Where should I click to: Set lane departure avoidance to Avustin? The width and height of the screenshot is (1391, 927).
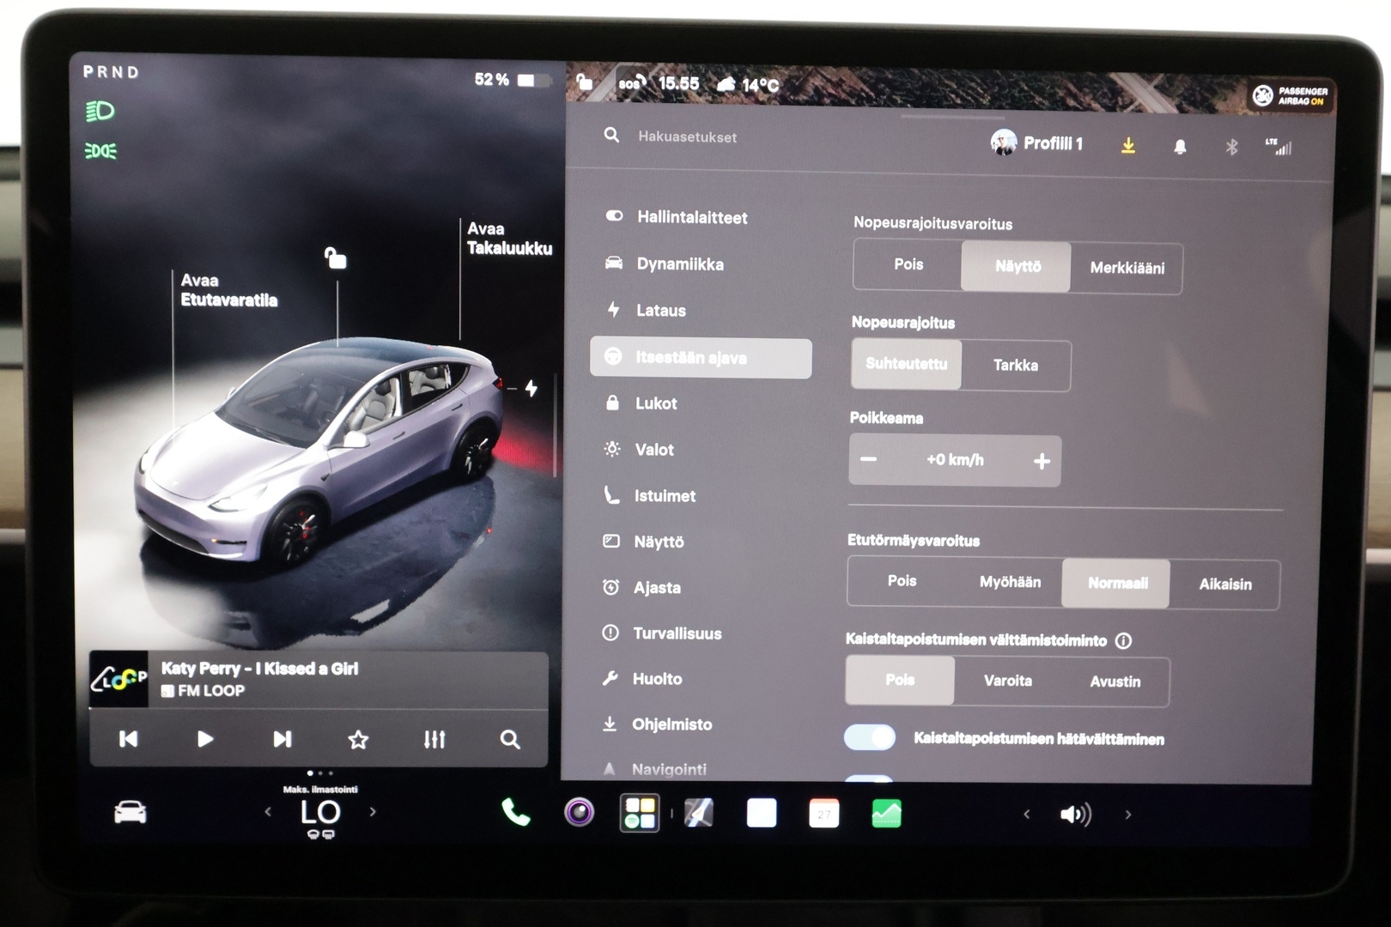coord(1115,682)
